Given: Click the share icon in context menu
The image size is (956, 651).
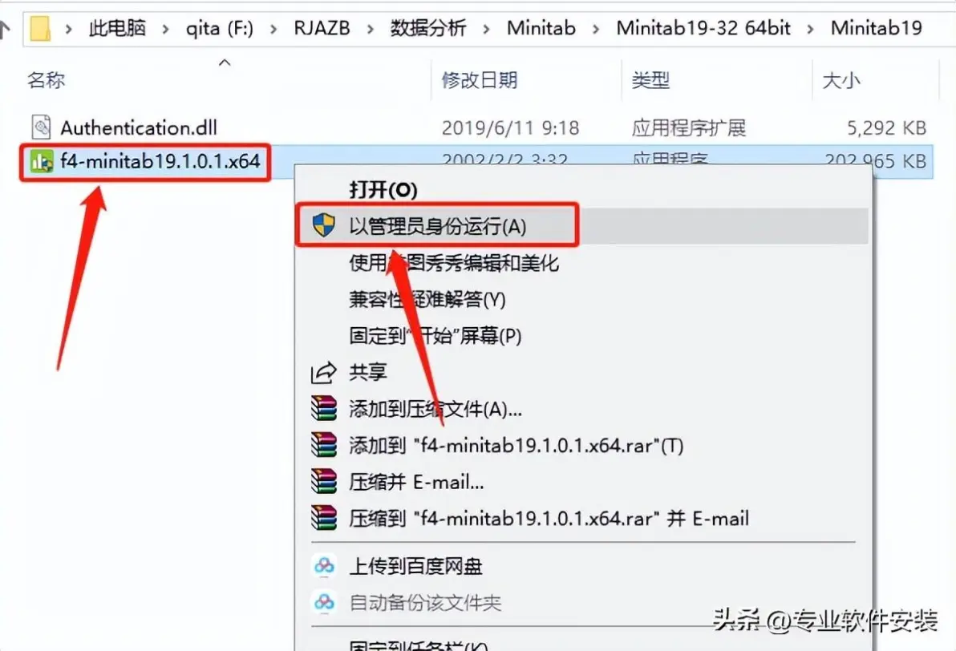Looking at the screenshot, I should tap(324, 373).
